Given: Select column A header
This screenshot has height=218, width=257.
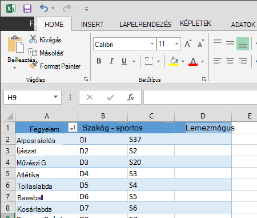Looking at the screenshot, I should pos(47,116).
